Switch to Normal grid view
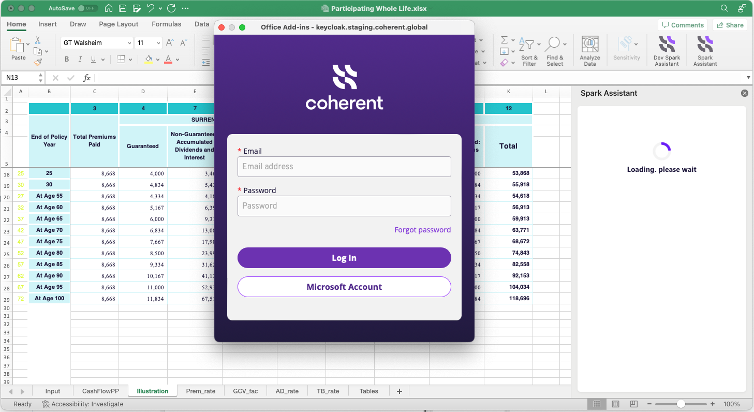 (x=597, y=404)
